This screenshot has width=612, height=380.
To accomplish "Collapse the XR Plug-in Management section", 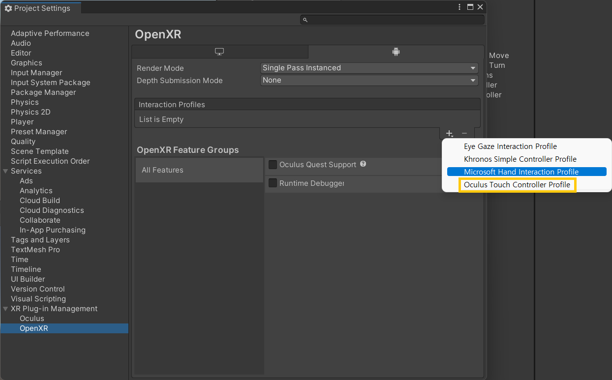I will click(5, 309).
